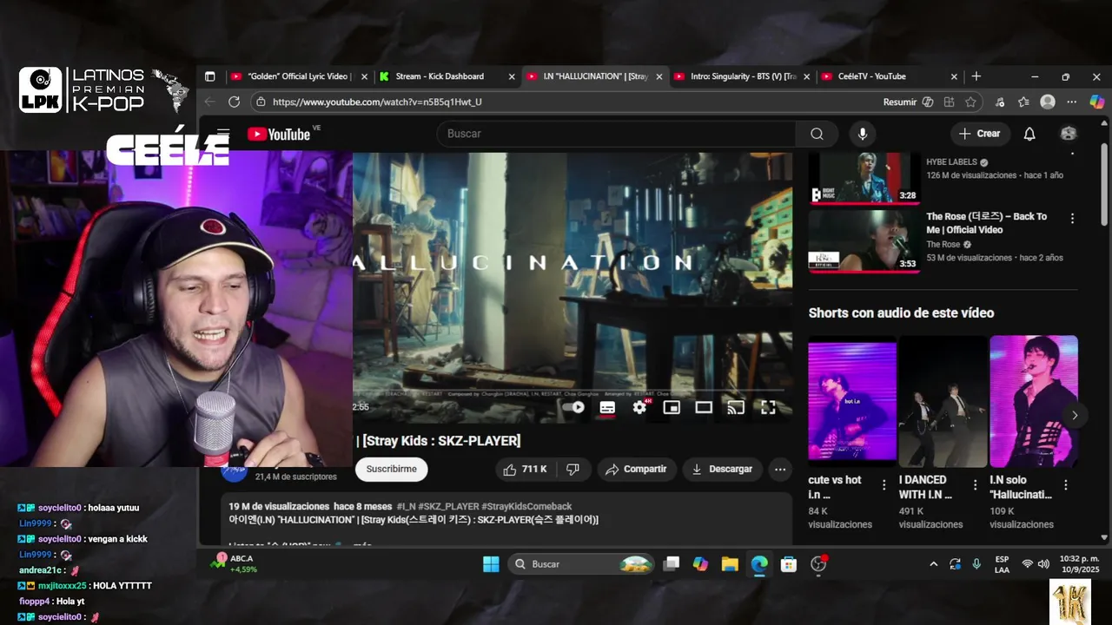Open options for 'I.N solo' short

(1066, 485)
